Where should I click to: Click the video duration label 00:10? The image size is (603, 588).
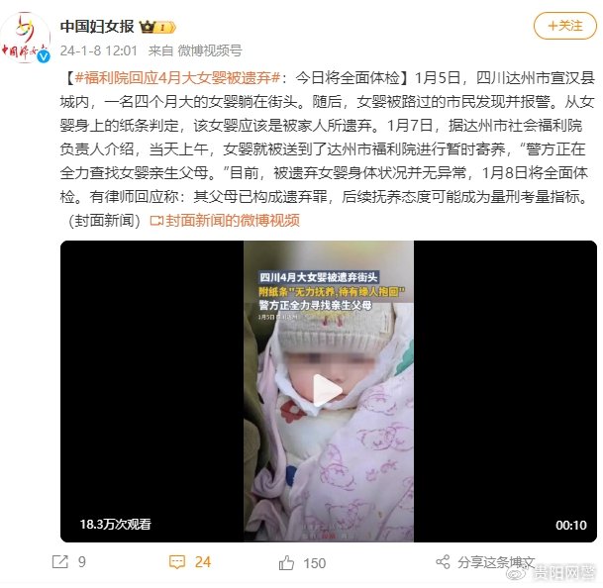571,525
